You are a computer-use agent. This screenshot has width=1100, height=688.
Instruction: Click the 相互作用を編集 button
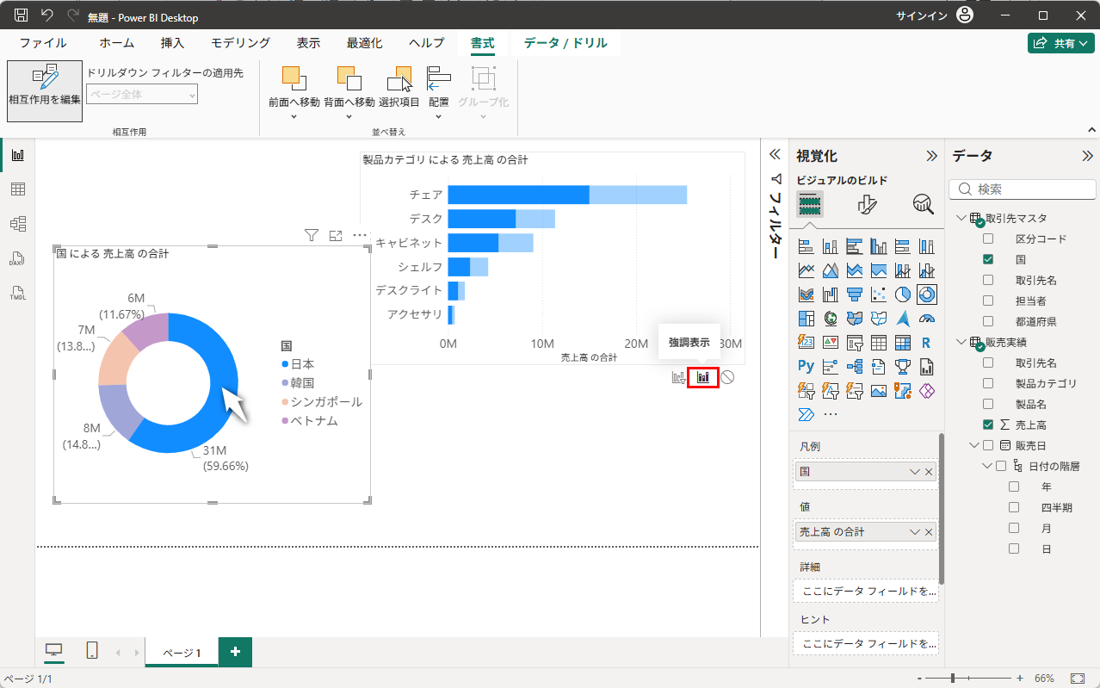(45, 90)
